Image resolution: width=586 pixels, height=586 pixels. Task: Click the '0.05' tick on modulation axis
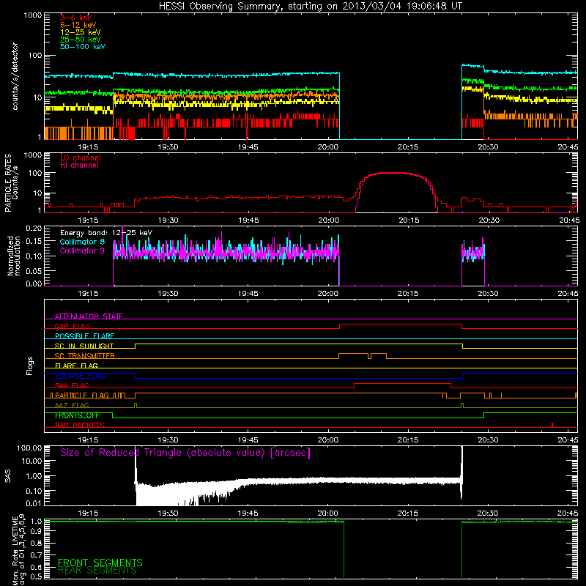(x=34, y=270)
